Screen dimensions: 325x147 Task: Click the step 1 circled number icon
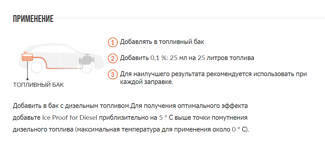[113, 42]
